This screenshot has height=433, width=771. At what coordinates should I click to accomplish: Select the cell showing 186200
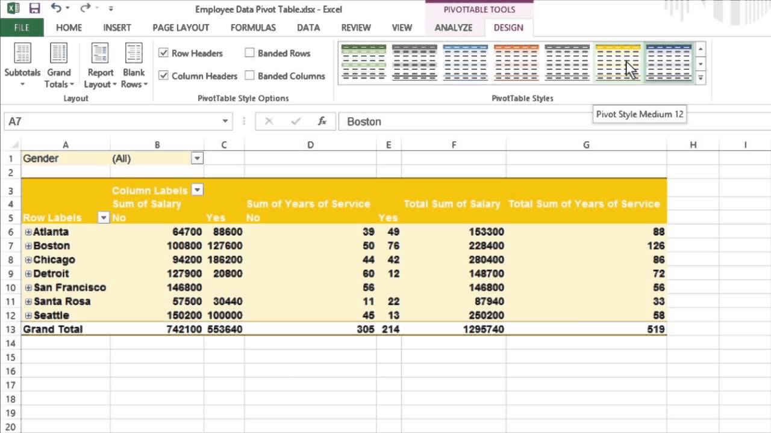pos(224,259)
